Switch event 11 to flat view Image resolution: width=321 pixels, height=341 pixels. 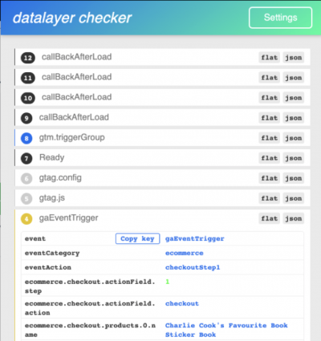coord(270,78)
